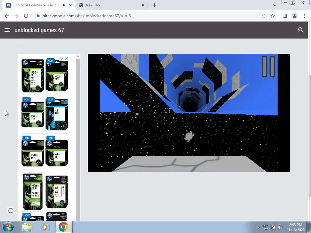Open the Chrome profile menu
Image resolution: width=311 pixels, height=233 pixels.
(x=295, y=16)
